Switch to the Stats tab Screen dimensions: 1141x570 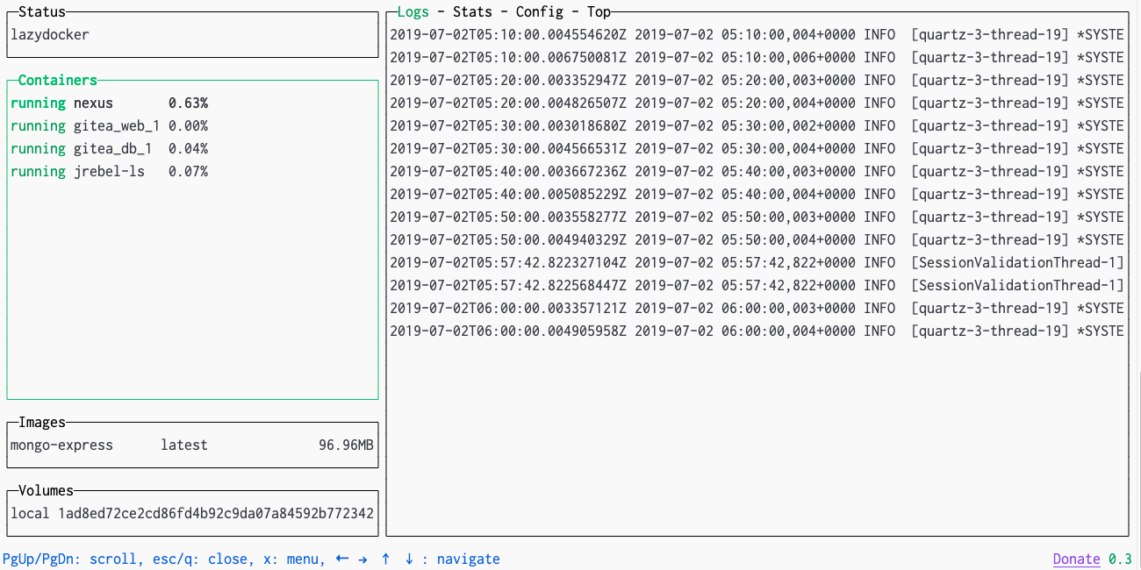point(472,12)
